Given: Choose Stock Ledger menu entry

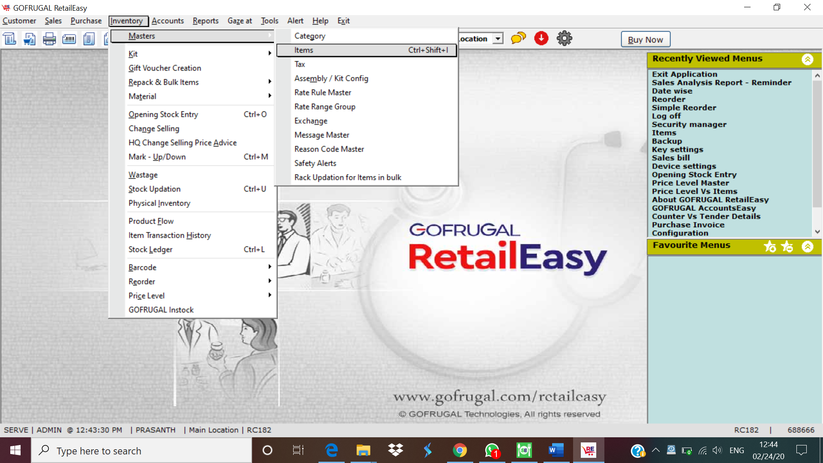Looking at the screenshot, I should click(x=150, y=250).
